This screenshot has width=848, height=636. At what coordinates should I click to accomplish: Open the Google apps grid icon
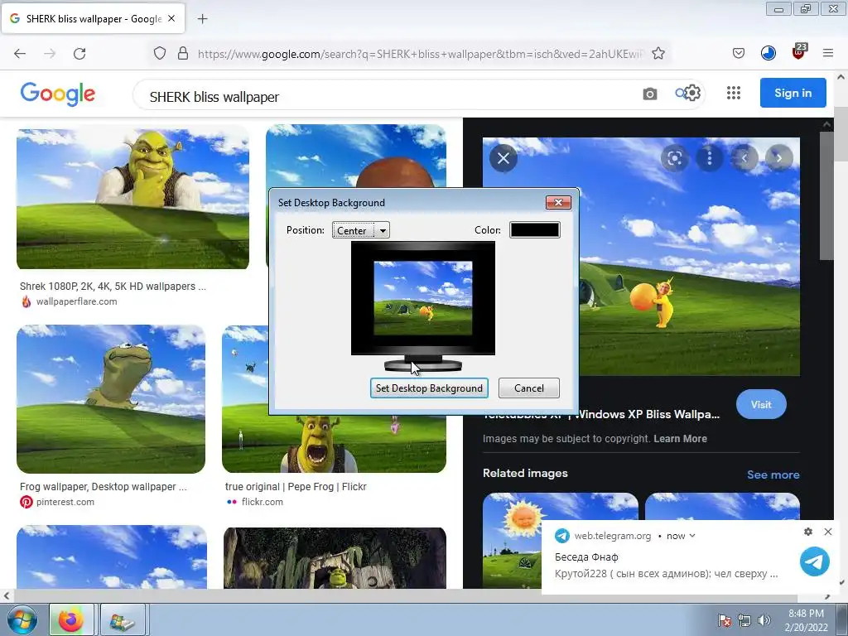point(734,93)
